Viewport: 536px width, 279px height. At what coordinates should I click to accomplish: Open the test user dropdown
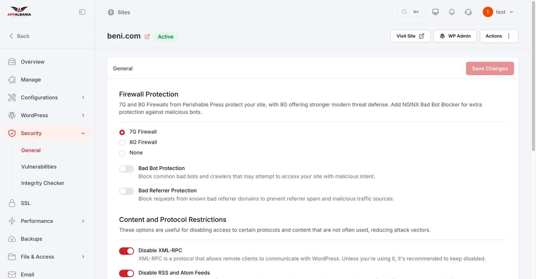click(x=498, y=12)
